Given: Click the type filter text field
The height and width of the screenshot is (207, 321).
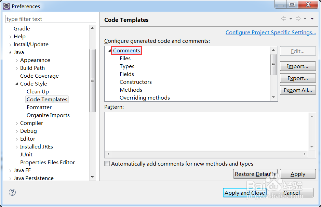Looking at the screenshot, I should click(x=51, y=19).
